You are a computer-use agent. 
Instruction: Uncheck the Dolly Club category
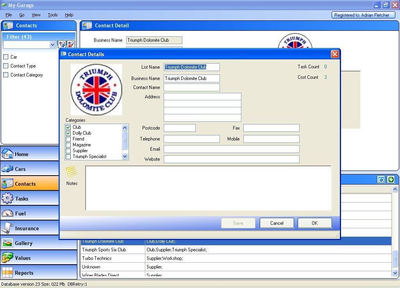point(68,133)
